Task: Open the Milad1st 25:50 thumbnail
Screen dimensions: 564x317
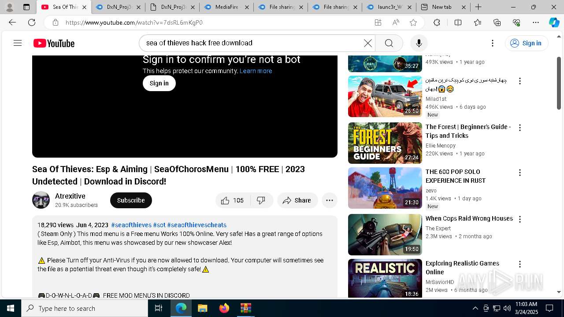Action: 385,96
